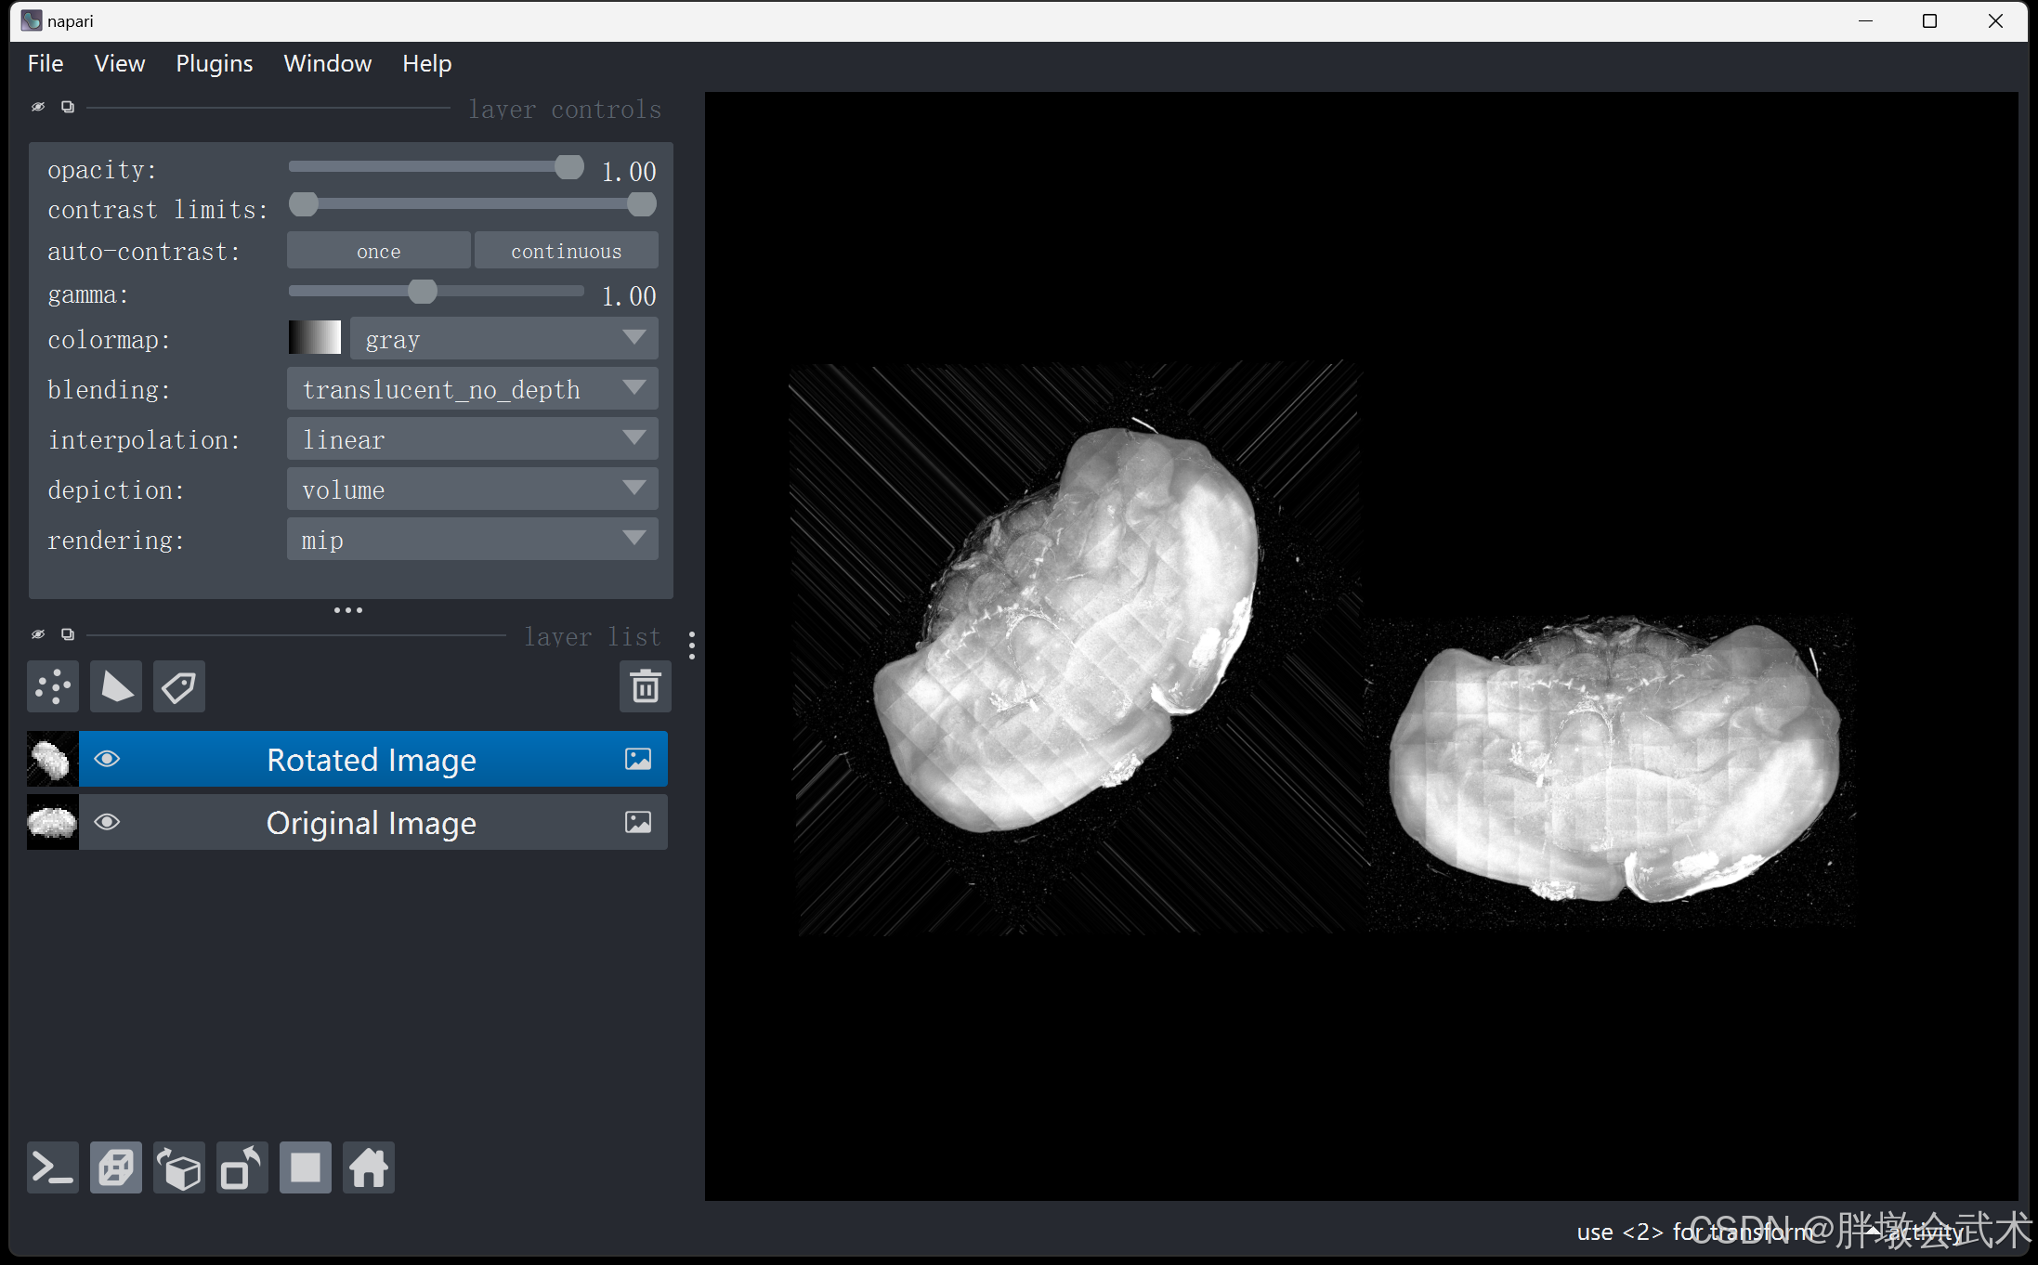Open the Window menu
This screenshot has height=1265, width=2038.
pyautogui.click(x=327, y=63)
